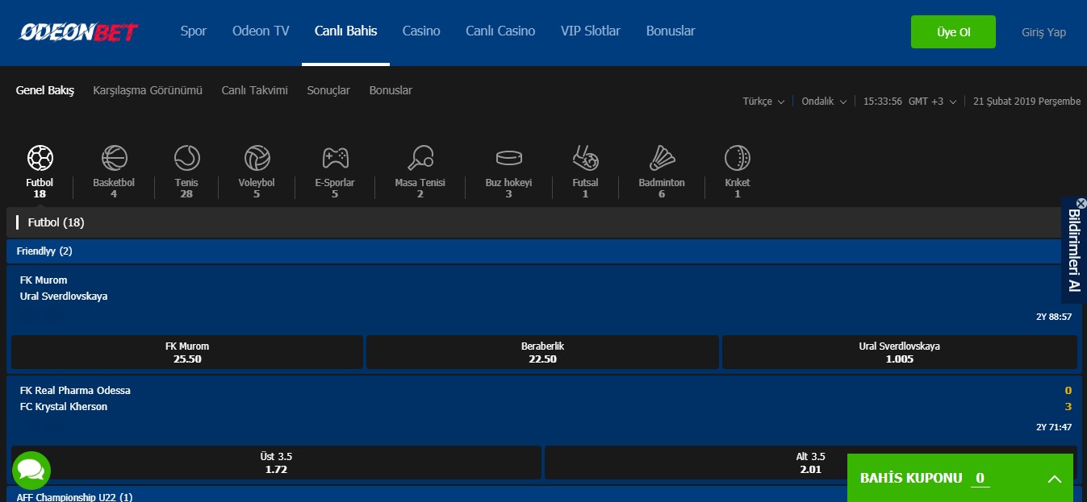Bet on Ural Sverdlovskaya at 1.005
The height and width of the screenshot is (502, 1087).
(x=900, y=352)
